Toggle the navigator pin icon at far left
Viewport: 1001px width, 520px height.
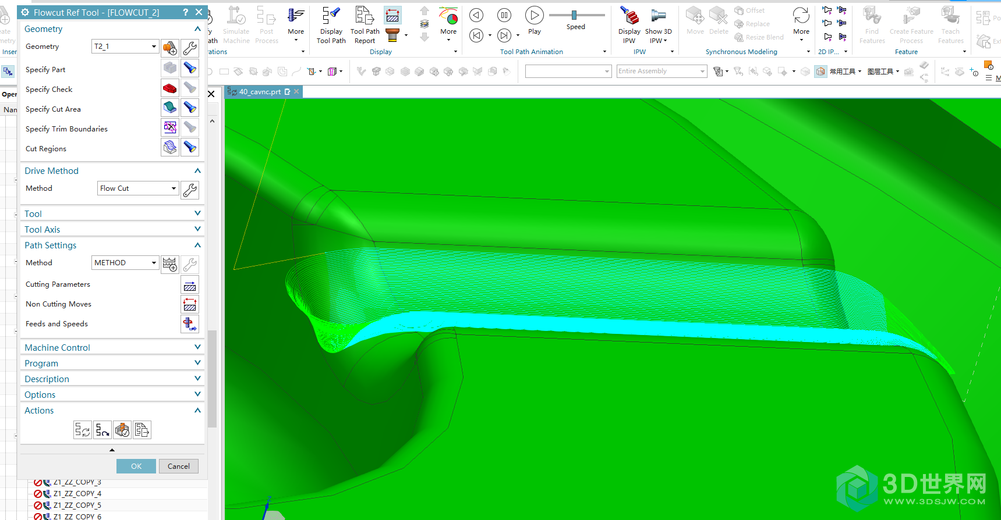tap(8, 72)
